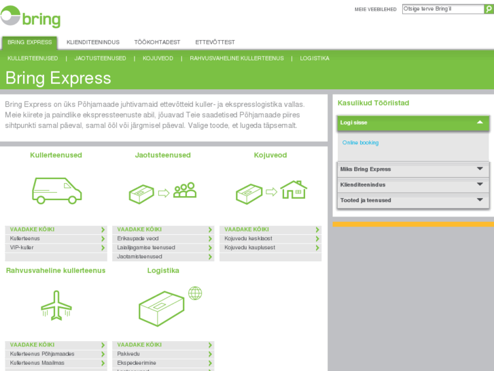Click arrow next to Kullerteenus Põhjamaades
Screen dimensions: 494x371
pyautogui.click(x=103, y=354)
